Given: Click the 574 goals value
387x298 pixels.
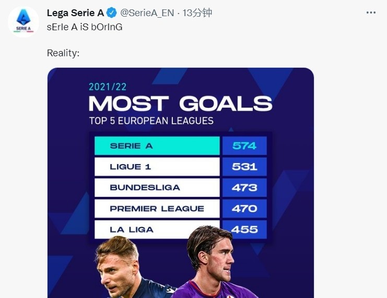Looking at the screenshot, I should point(244,146).
